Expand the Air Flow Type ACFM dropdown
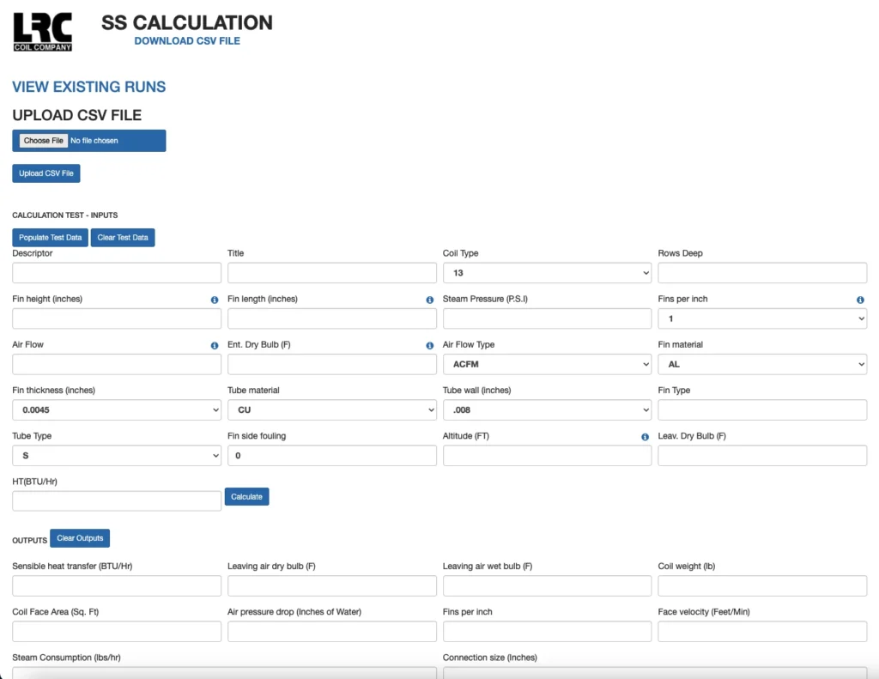Image resolution: width=879 pixels, height=679 pixels. pos(547,364)
